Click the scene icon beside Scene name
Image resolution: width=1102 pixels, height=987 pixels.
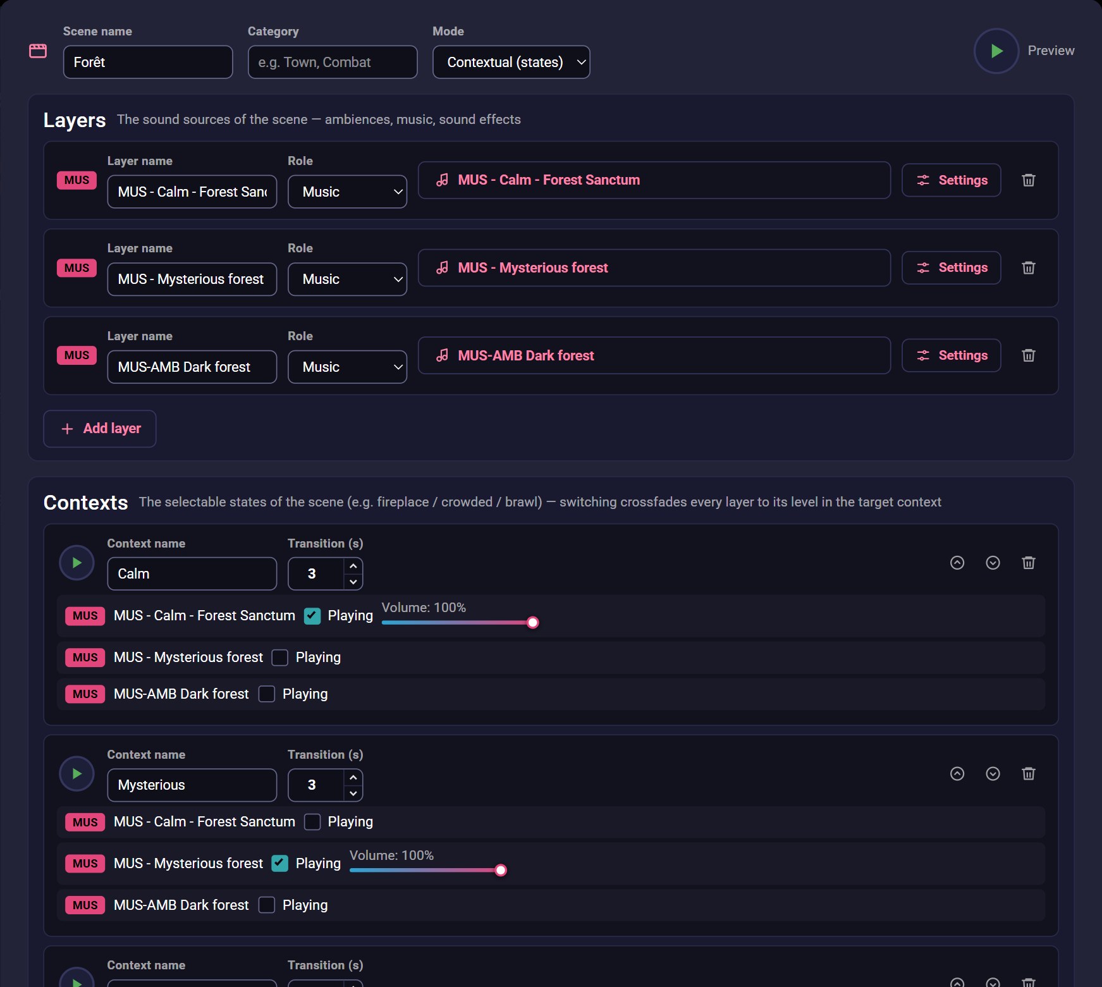[x=38, y=51]
